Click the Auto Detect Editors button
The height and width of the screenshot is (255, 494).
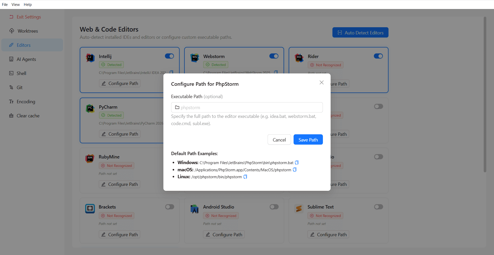point(360,33)
